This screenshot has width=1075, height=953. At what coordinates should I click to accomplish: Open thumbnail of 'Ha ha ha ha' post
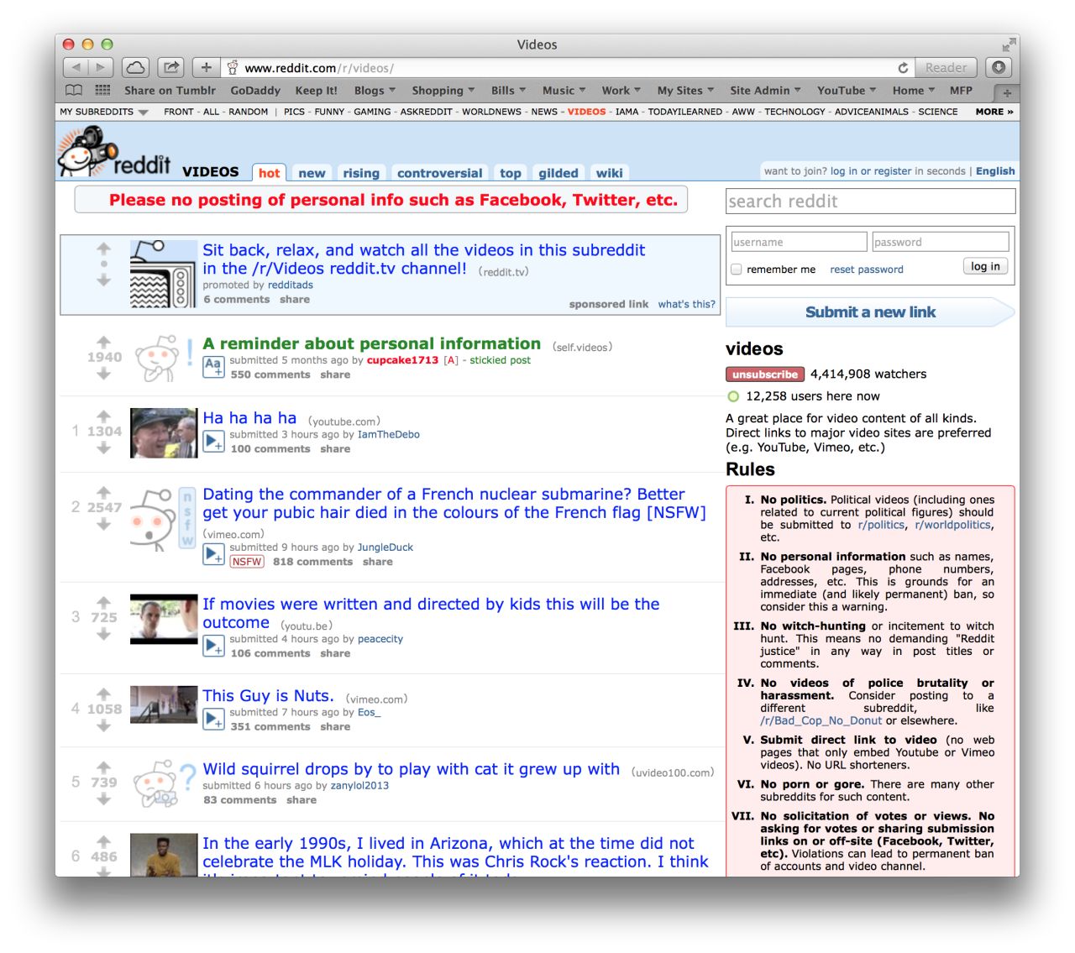pyautogui.click(x=164, y=433)
